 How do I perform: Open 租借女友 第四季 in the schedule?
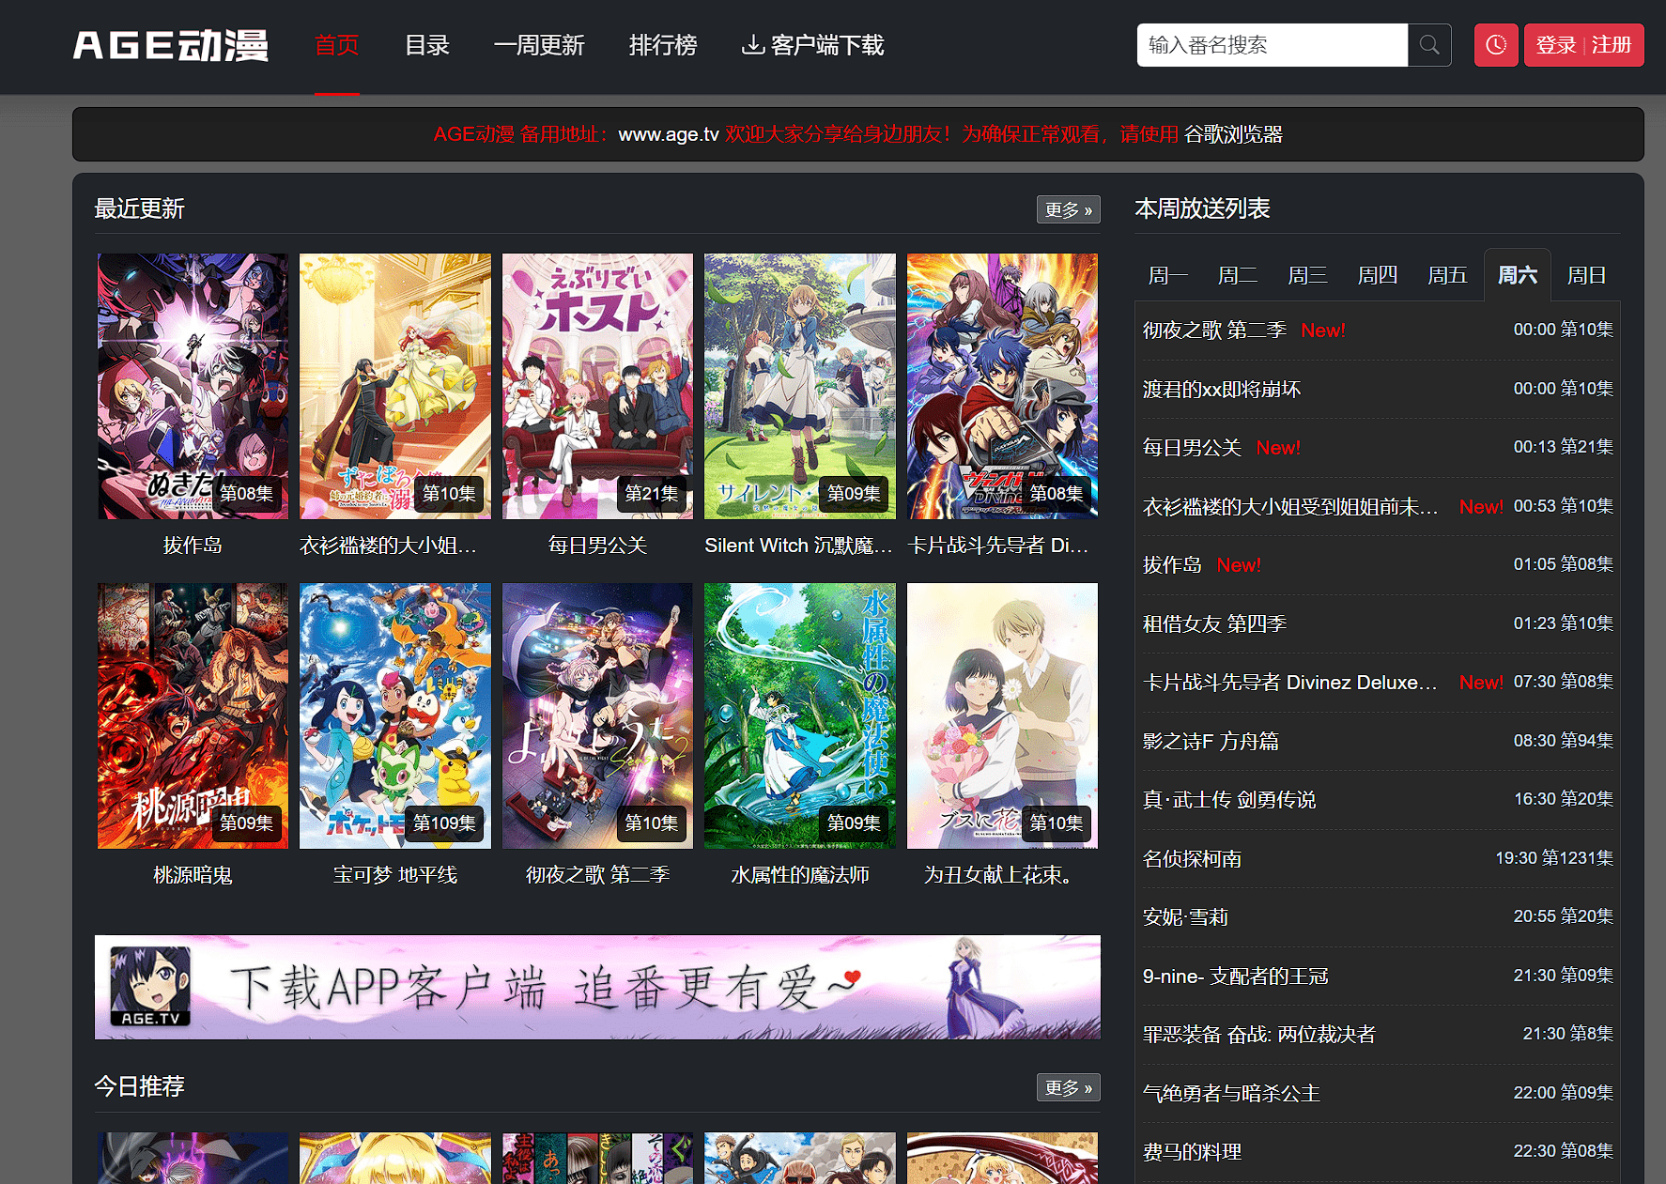1214,623
